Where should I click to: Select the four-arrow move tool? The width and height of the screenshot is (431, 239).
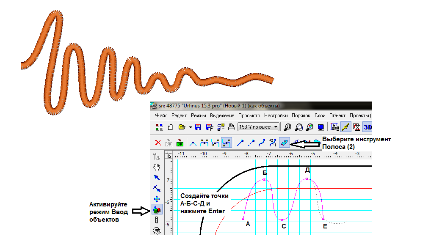tap(157, 199)
